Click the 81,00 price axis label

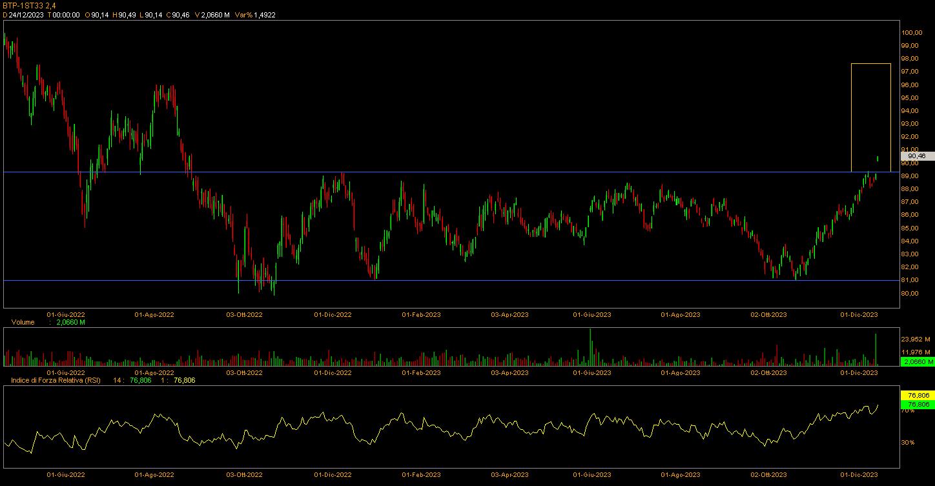910,280
